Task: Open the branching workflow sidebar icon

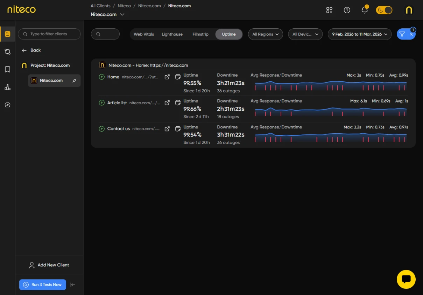Action: tap(8, 52)
